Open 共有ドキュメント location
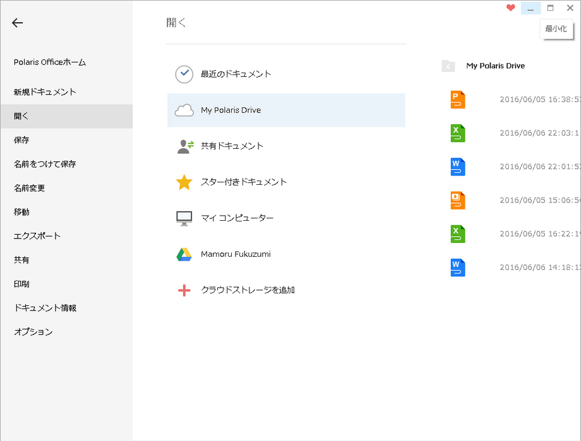581x441 pixels. click(286, 146)
